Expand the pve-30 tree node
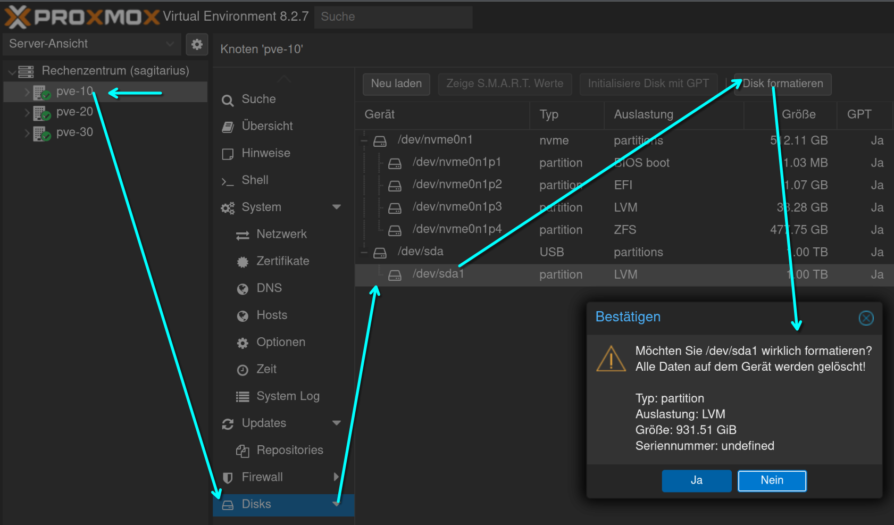 pos(27,133)
